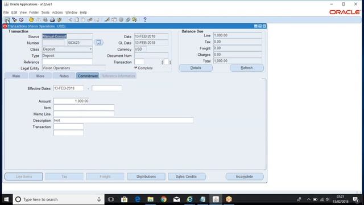Open Microsoft Store from the taskbar
Image resolution: width=364 pixels, height=205 pixels.
tap(124, 199)
